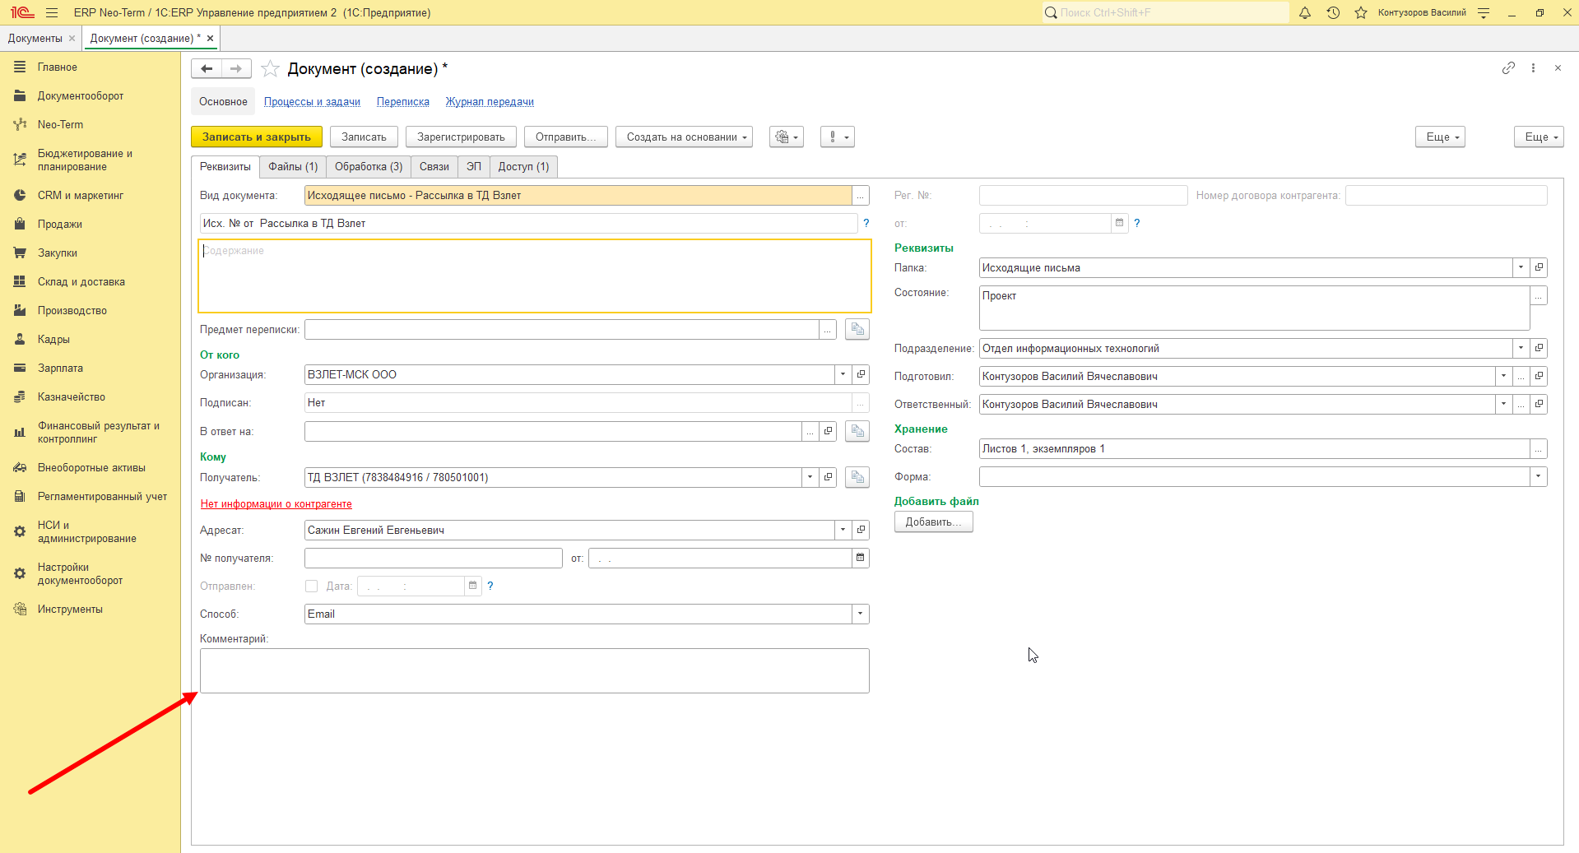Expand the Способ dropdown
This screenshot has height=853, width=1579.
[x=861, y=614]
